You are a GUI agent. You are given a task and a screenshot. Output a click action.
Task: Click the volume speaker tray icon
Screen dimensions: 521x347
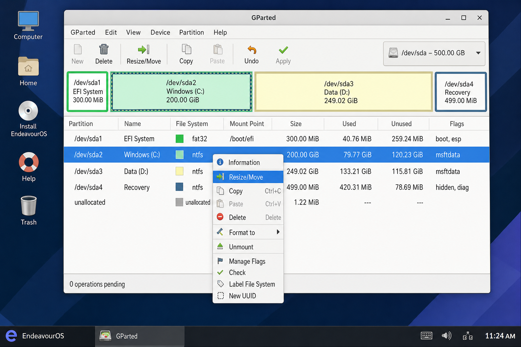(x=446, y=336)
